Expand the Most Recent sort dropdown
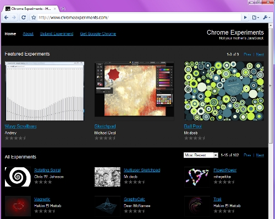Screen dimensions: 275x219 [x=201, y=155]
